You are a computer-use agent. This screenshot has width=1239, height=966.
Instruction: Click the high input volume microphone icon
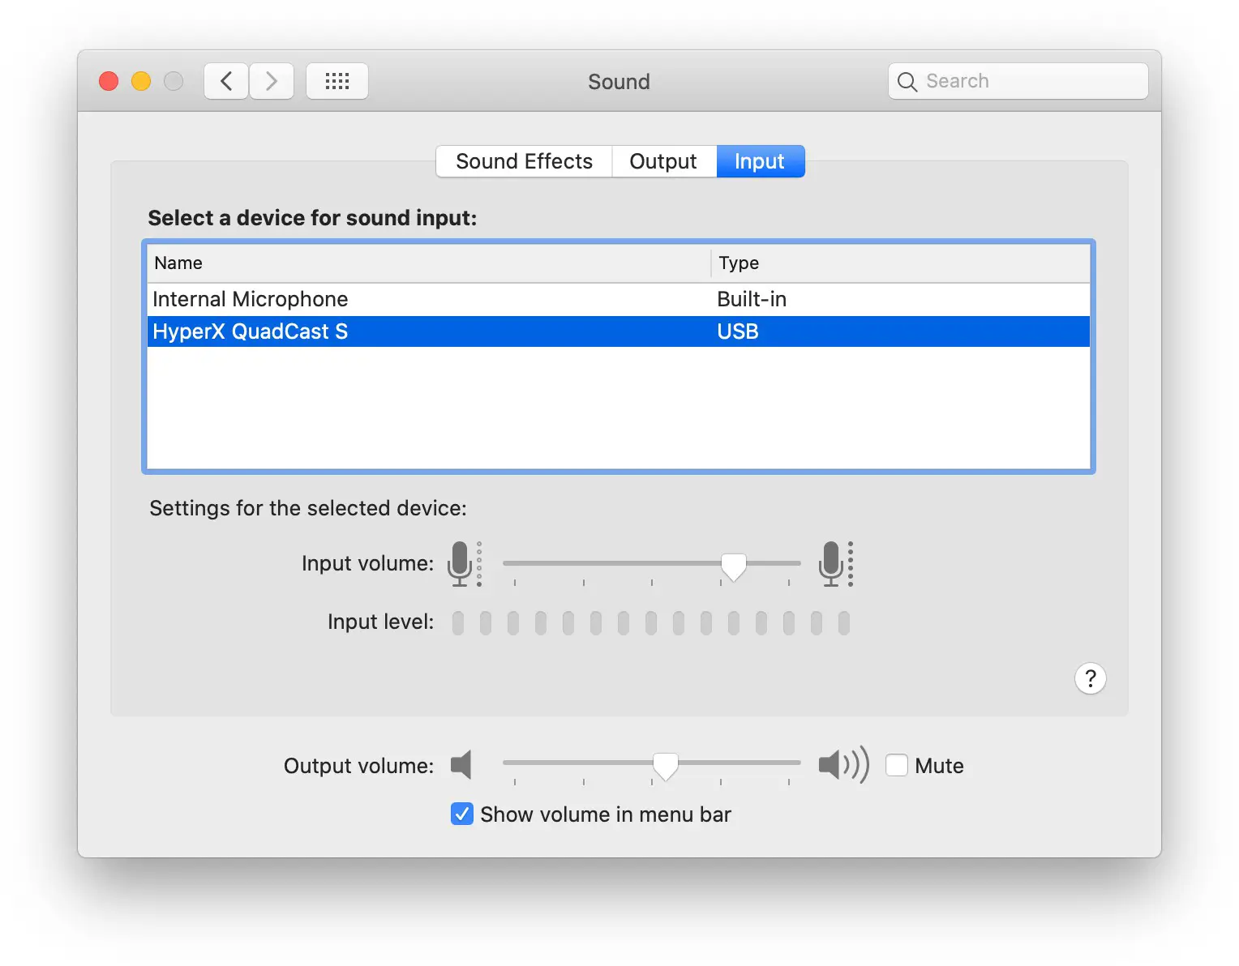pyautogui.click(x=833, y=563)
